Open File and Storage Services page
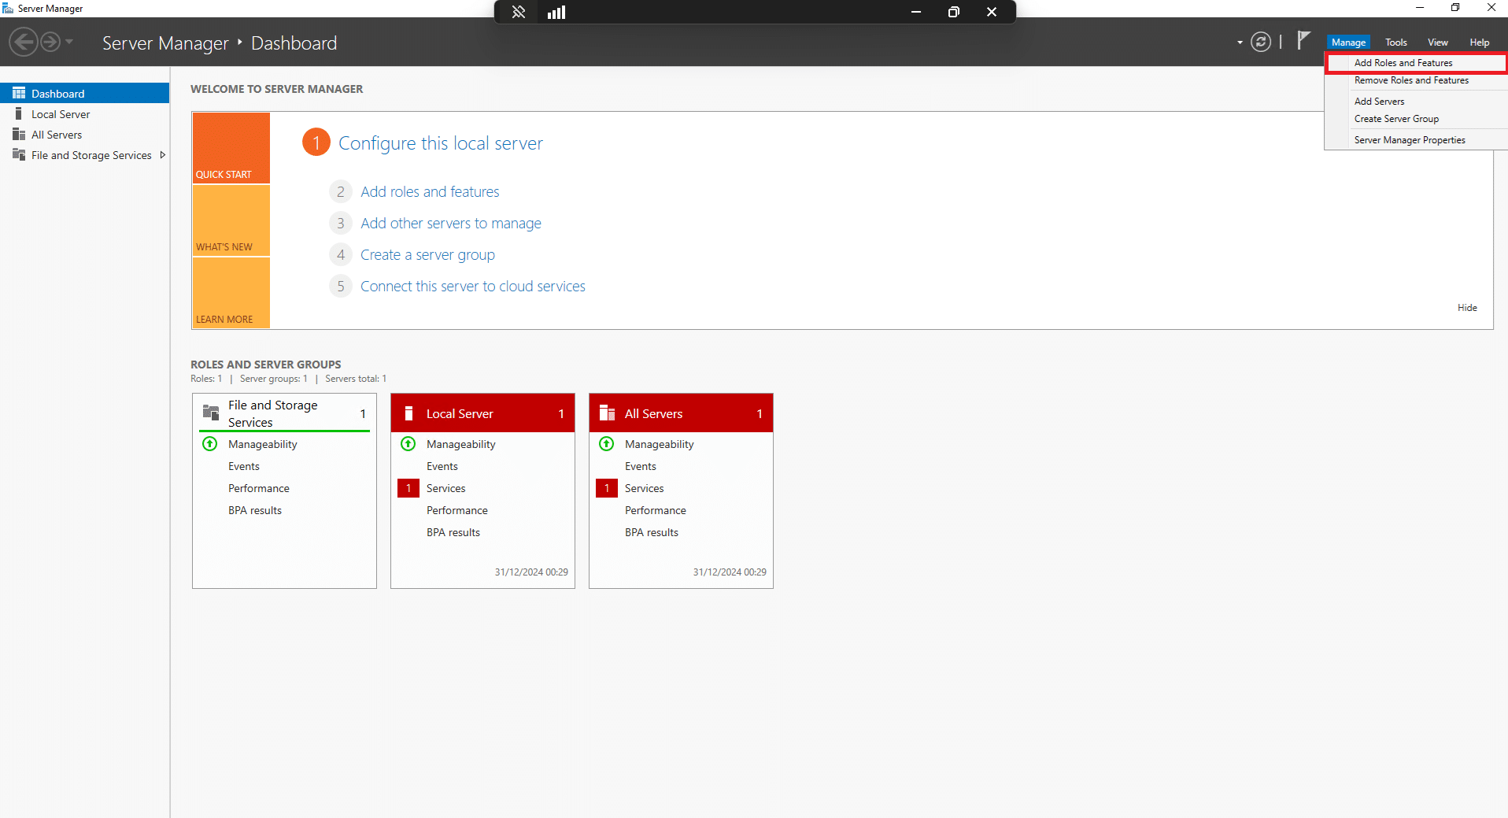Screen dimensions: 1508x818 tap(91, 155)
